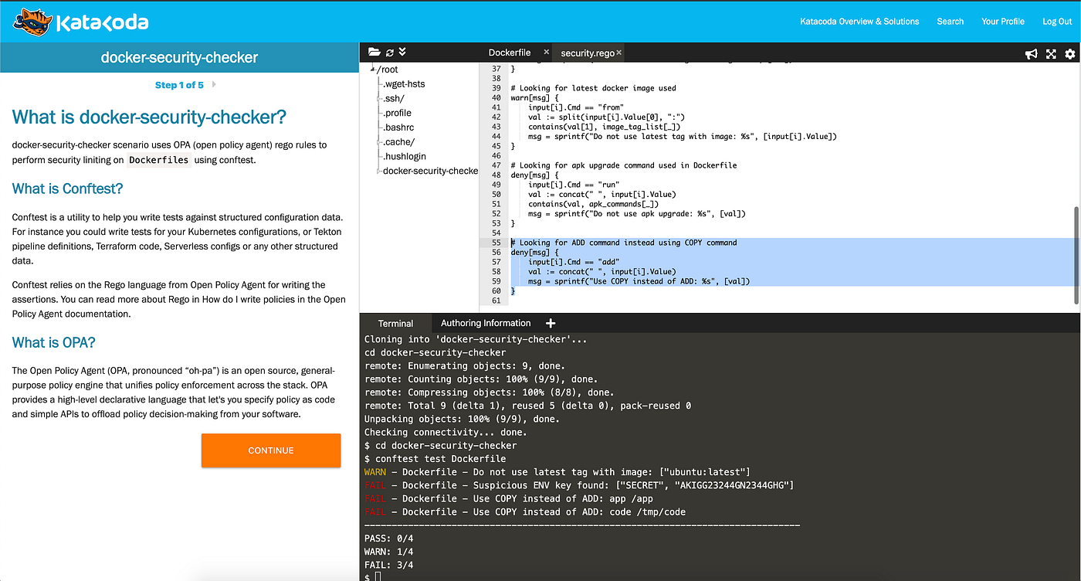Click the double-chevron collapse icon

[x=402, y=52]
